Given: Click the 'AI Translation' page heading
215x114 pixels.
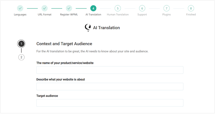Looking at the screenshot, I should coord(107,28).
